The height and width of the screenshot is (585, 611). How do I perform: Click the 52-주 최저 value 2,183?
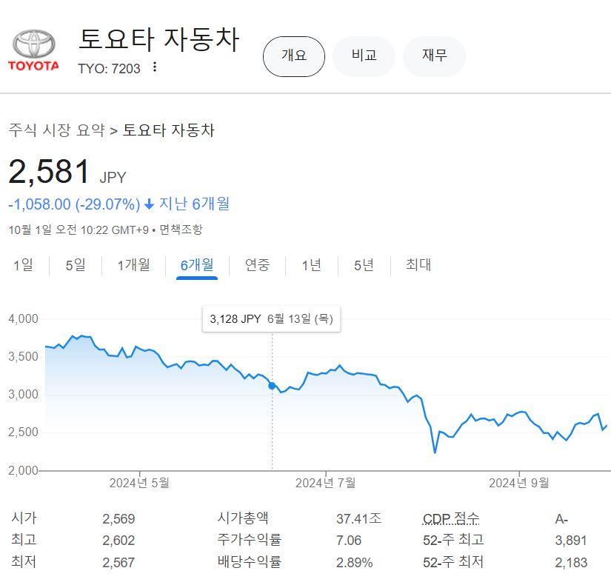(571, 562)
